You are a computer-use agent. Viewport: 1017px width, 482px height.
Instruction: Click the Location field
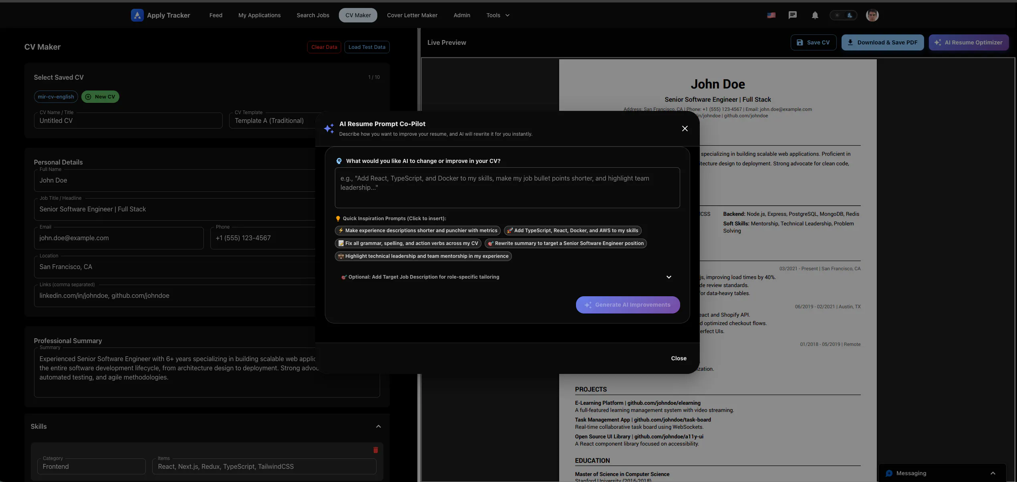pyautogui.click(x=175, y=267)
